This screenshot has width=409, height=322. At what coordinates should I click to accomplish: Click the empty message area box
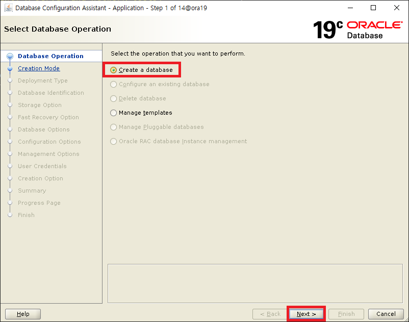click(x=255, y=283)
